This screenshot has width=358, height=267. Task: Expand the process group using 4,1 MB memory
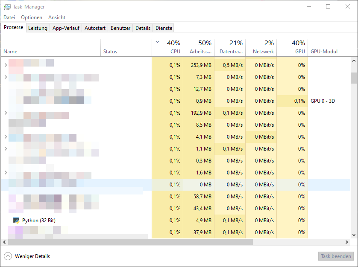click(6, 137)
